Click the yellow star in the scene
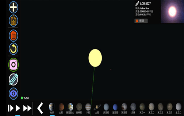 [x=95, y=58]
